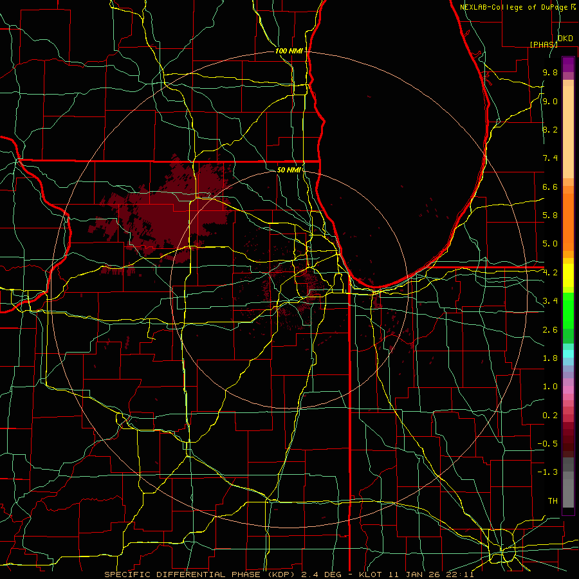Click the [PHAS] units label

(x=544, y=44)
